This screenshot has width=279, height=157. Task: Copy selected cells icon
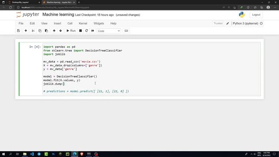[x=40, y=31]
